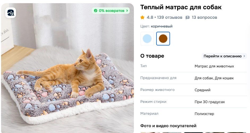
Task: Click the green returns circle icon
Action: tap(96, 11)
